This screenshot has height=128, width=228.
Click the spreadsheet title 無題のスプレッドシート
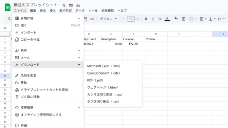pyautogui.click(x=36, y=5)
